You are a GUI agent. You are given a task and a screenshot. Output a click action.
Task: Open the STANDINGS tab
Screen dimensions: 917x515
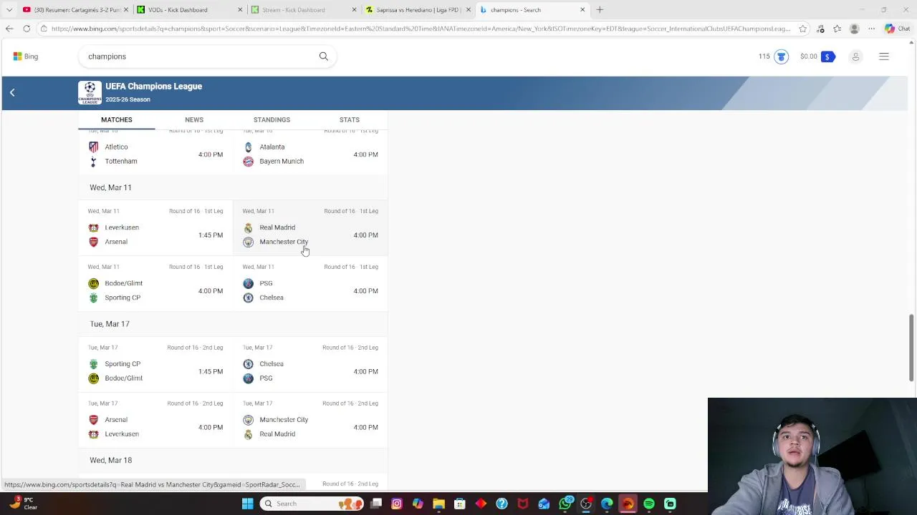point(272,119)
